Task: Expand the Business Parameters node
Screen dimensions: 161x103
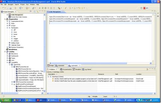Action: click(x=7, y=47)
